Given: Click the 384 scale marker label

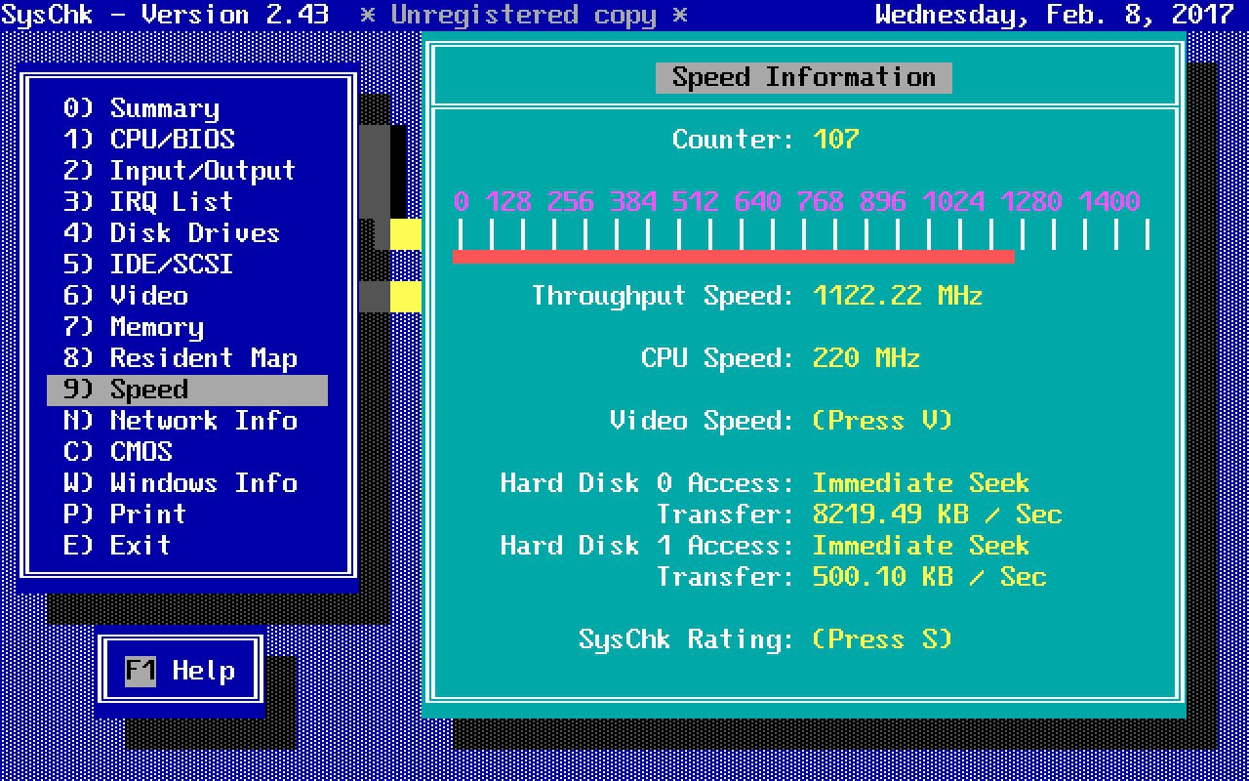Looking at the screenshot, I should tap(633, 202).
